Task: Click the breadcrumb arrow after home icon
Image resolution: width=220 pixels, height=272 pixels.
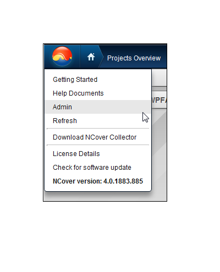Action: coord(101,57)
